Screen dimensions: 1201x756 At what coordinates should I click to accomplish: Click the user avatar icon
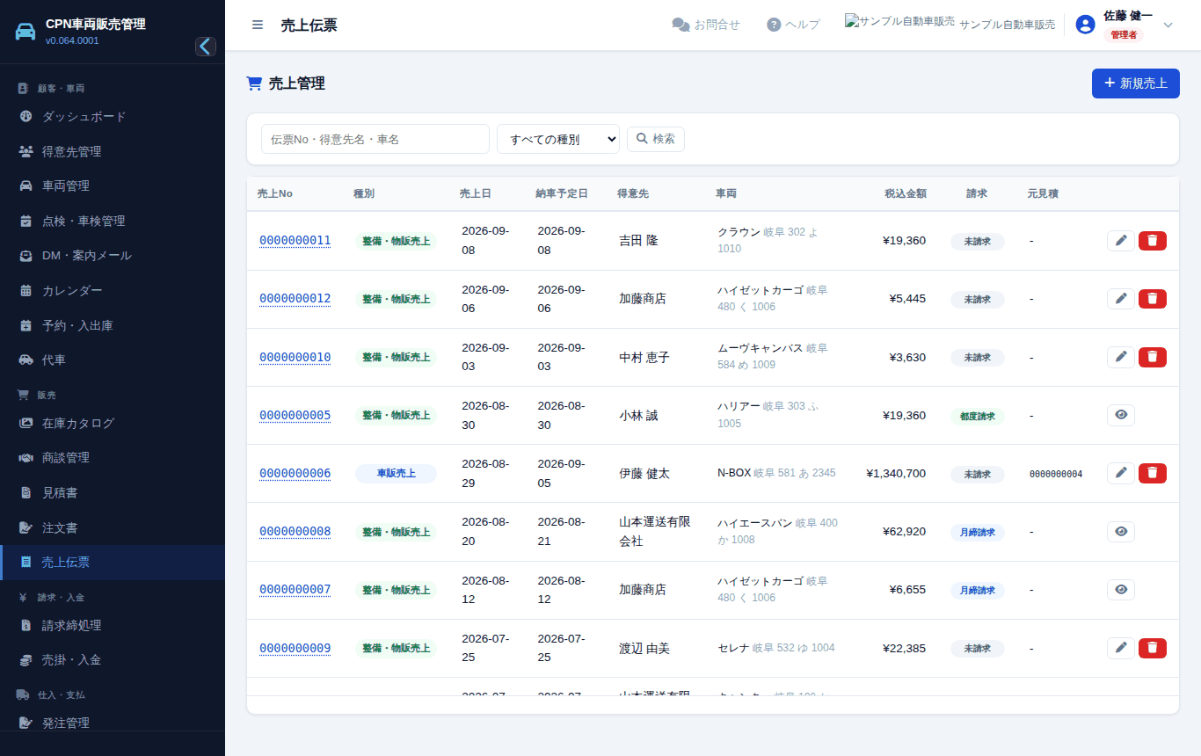1085,25
